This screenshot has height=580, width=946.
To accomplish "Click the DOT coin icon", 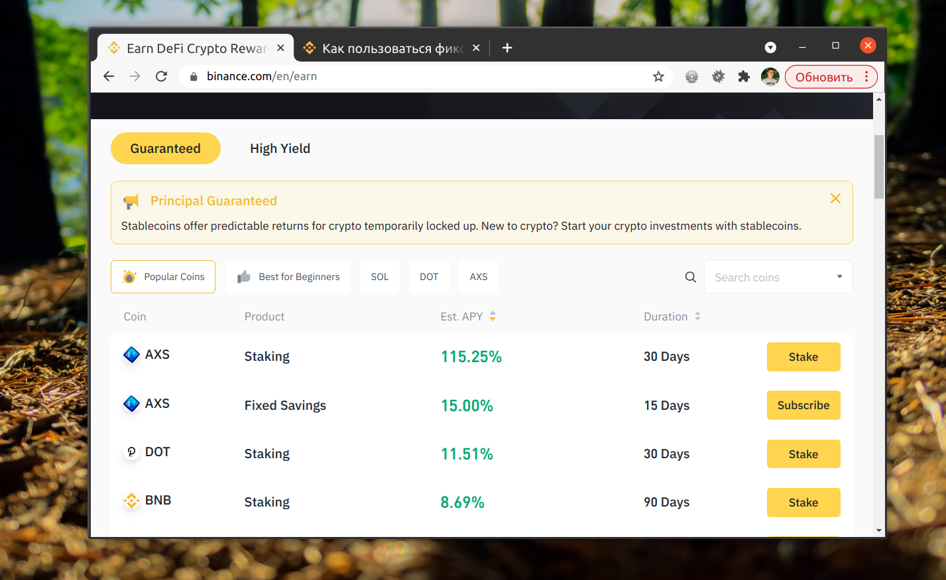I will (132, 452).
